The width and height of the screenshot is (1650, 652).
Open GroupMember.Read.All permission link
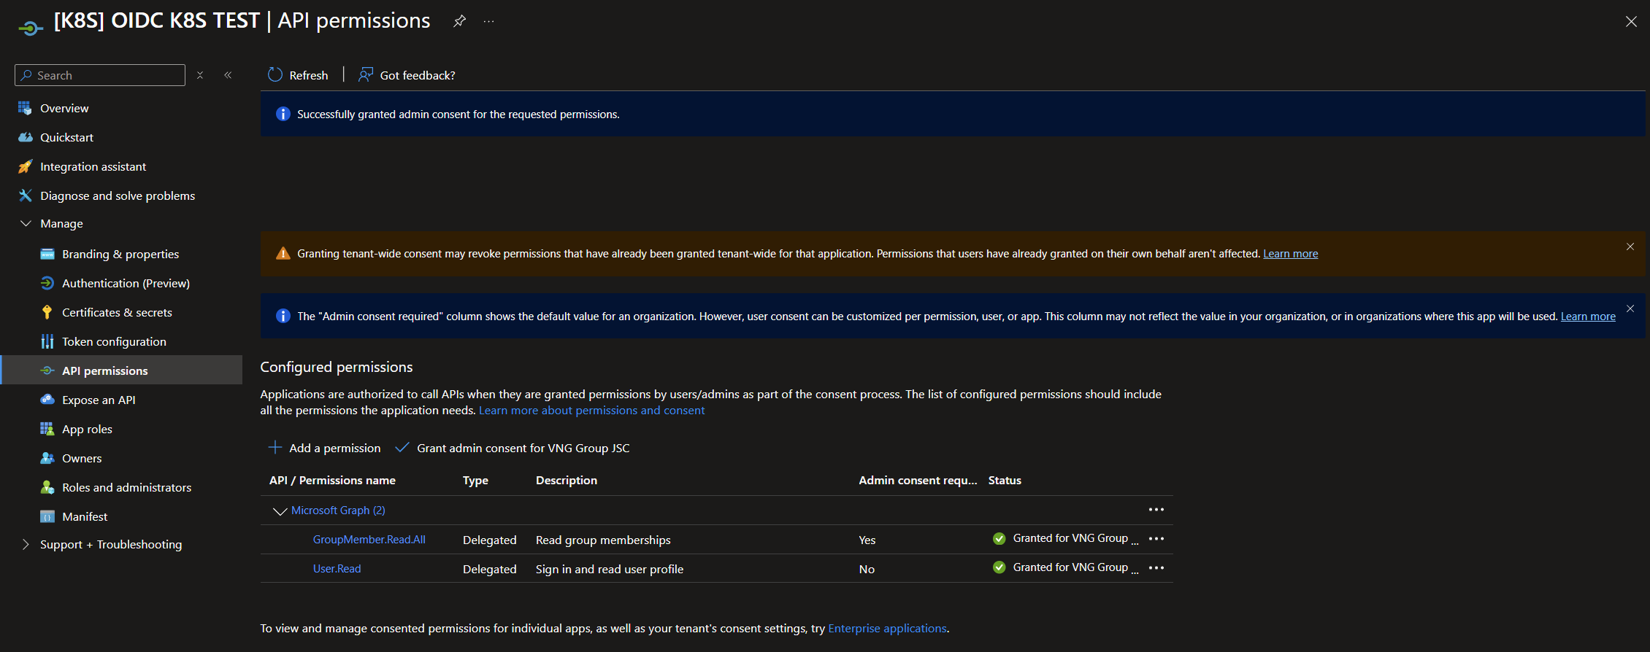click(369, 539)
